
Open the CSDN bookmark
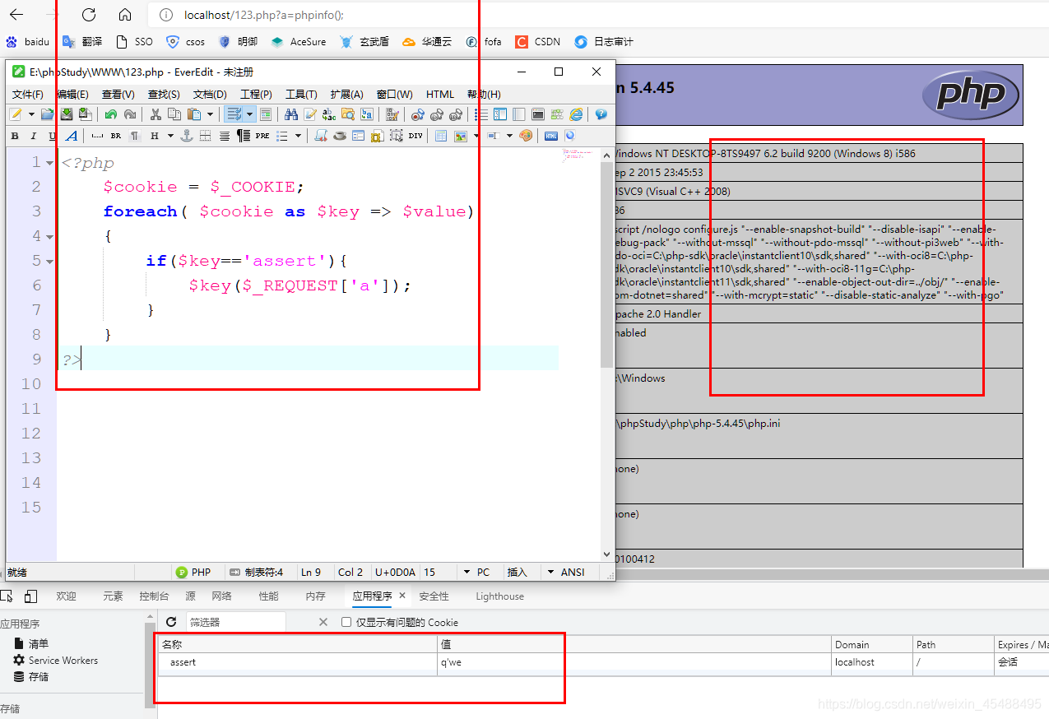click(x=538, y=41)
